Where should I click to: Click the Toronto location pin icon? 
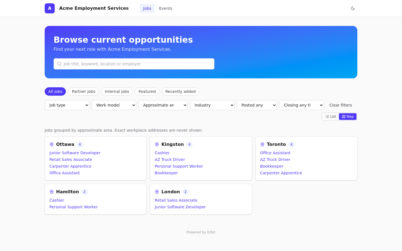[x=262, y=144]
